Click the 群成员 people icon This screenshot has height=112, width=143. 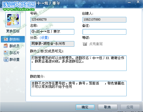(x=6, y=46)
